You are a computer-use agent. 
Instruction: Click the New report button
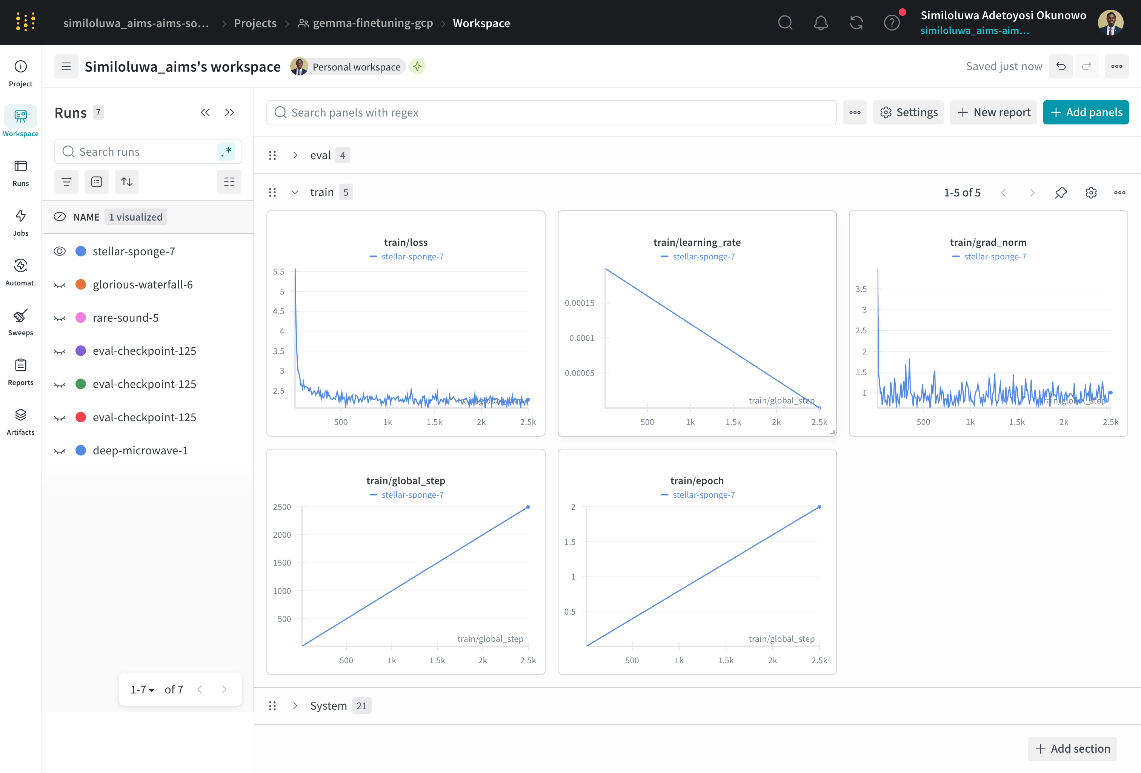[993, 112]
